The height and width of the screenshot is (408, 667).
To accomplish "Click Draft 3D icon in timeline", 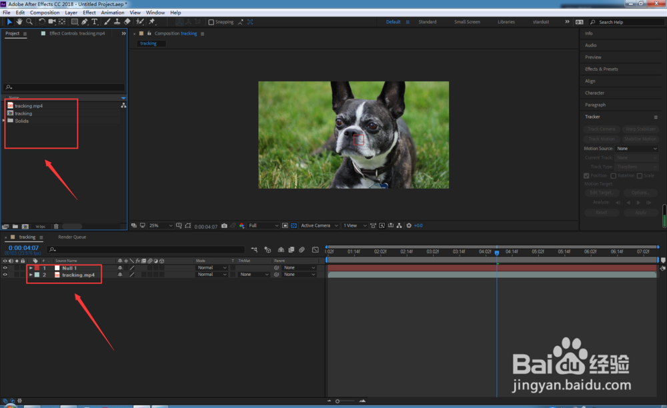I will [267, 250].
